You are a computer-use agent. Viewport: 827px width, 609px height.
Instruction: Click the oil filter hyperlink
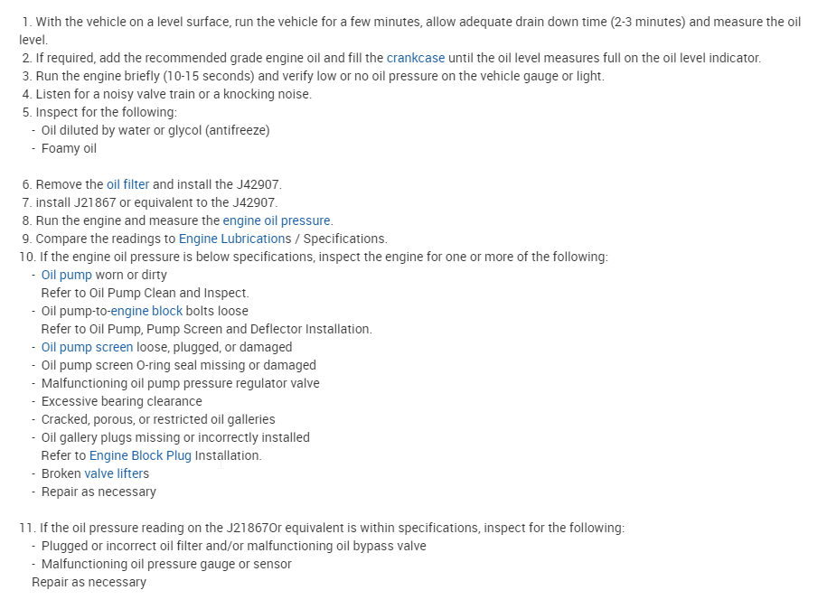tap(127, 184)
